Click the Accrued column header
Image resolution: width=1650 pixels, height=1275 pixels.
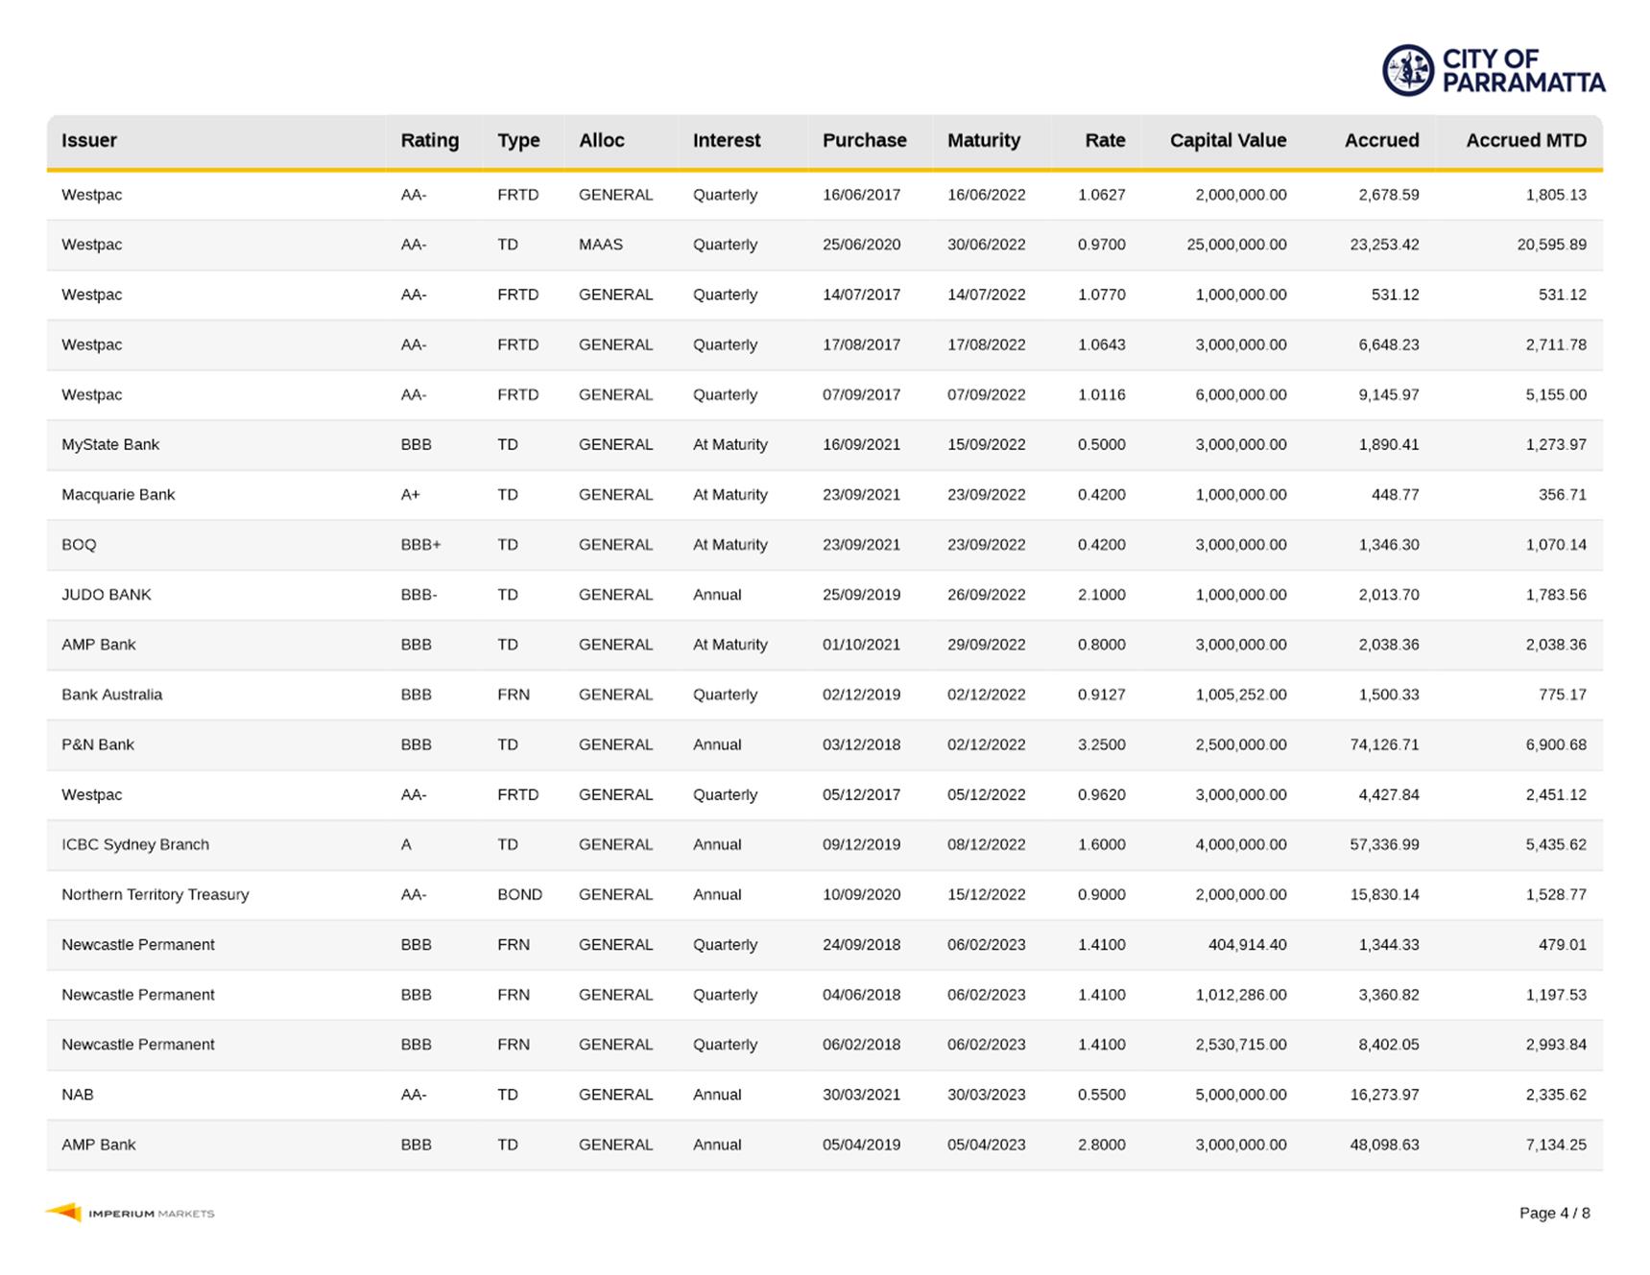point(1381,140)
